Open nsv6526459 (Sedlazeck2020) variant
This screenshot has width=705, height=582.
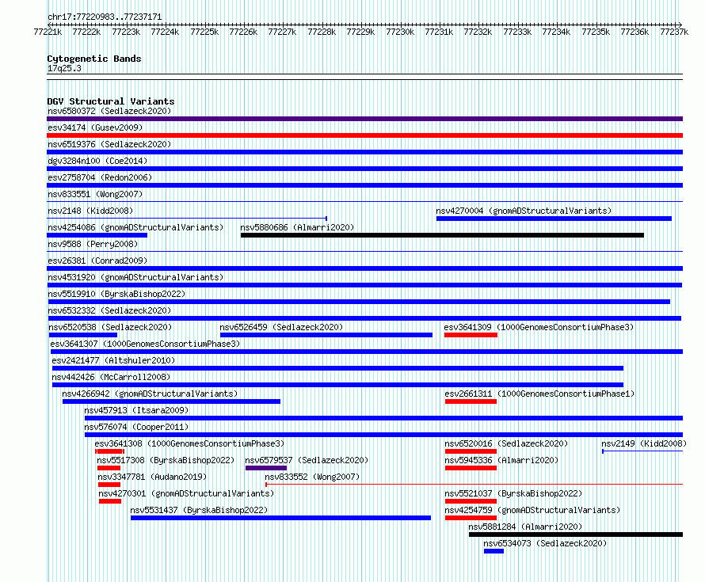(281, 327)
